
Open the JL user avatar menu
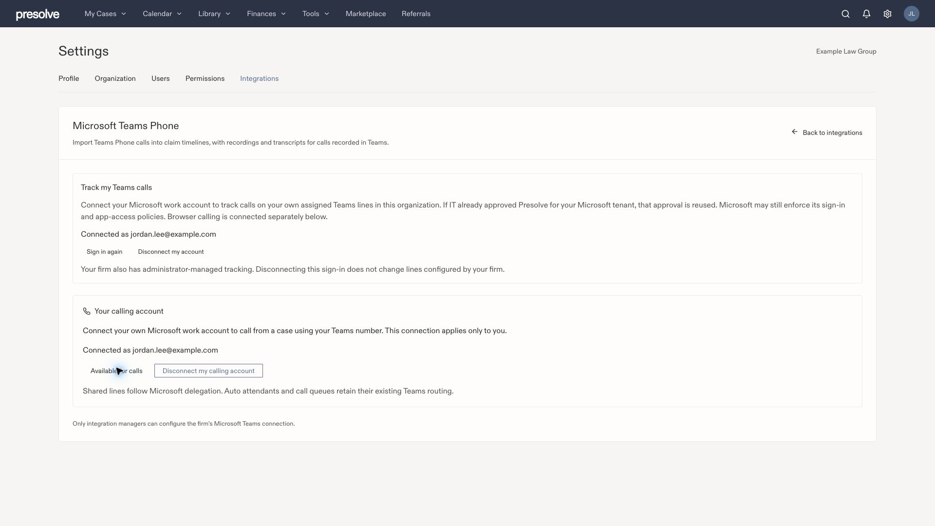click(x=912, y=14)
